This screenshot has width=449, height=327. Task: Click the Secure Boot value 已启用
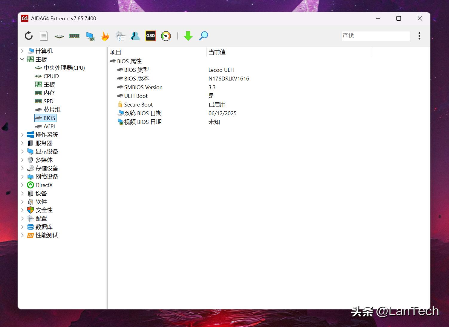coord(217,105)
